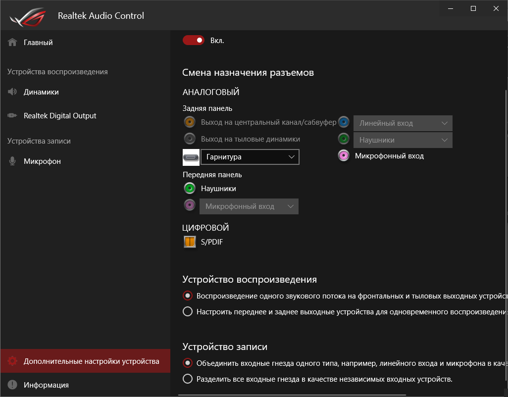Open Realtek Digital Output settings
Screen dimensions: 508x397
point(59,116)
